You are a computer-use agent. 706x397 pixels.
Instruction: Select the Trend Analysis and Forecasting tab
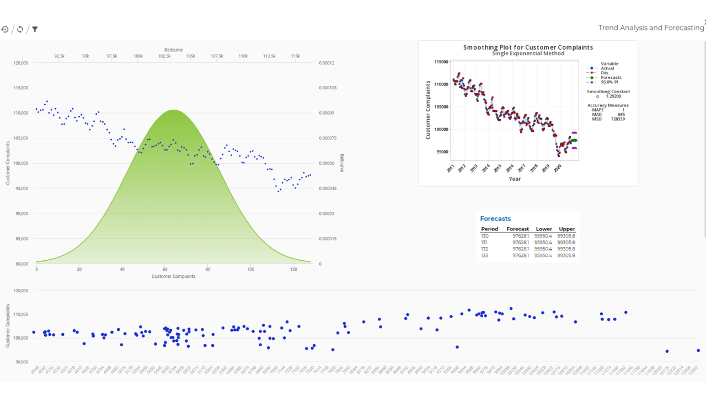[x=651, y=28]
